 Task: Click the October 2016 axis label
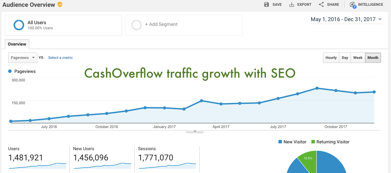pyautogui.click(x=107, y=127)
